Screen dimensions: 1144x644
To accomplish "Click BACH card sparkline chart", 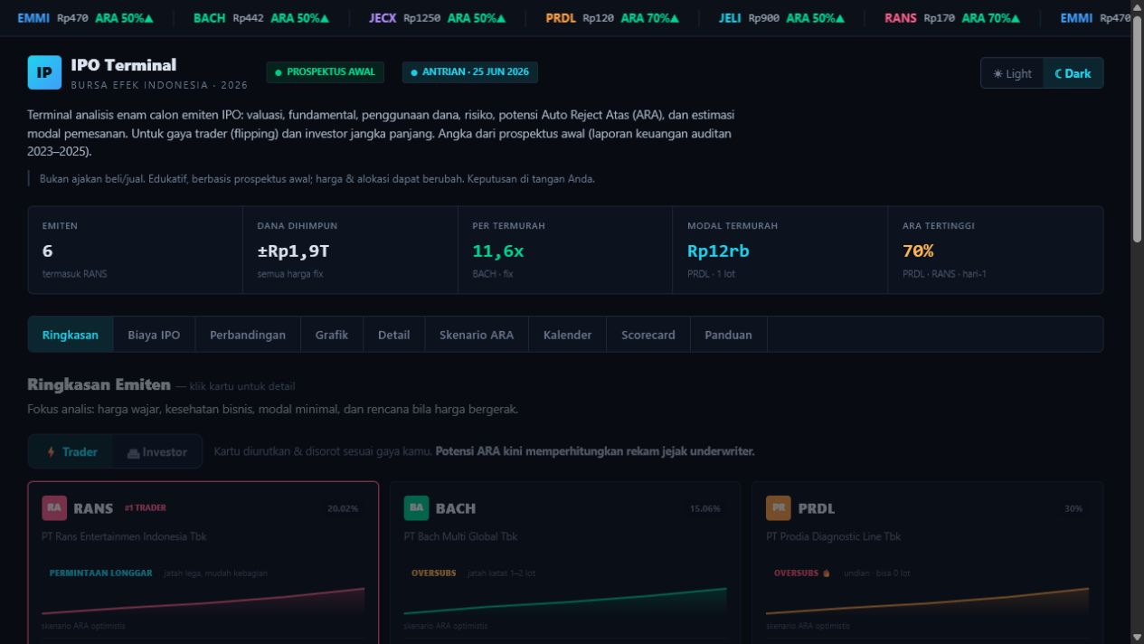I will tap(565, 601).
